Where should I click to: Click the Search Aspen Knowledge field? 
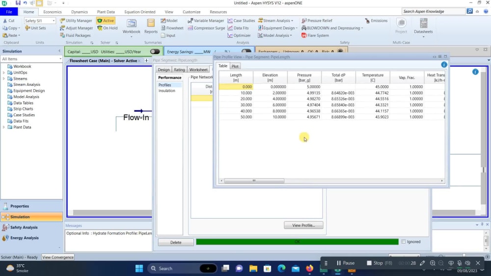433,11
